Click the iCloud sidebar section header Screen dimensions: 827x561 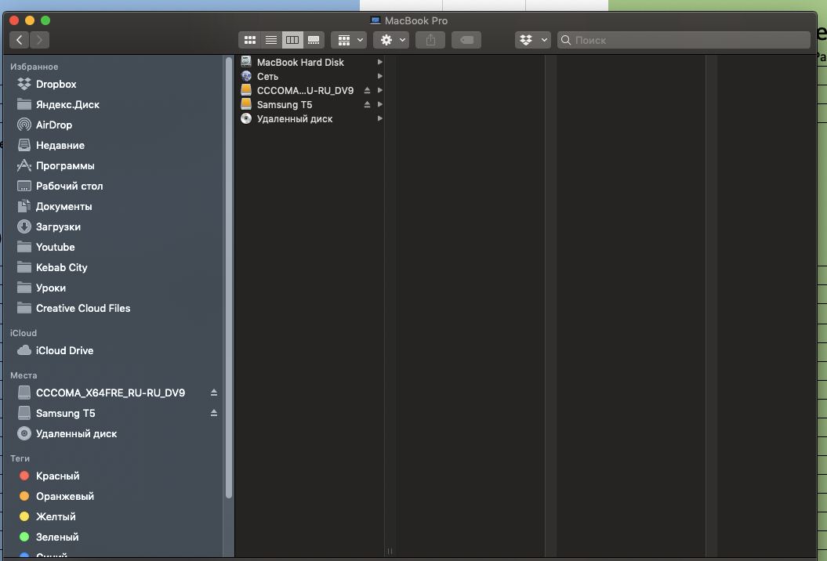(24, 333)
